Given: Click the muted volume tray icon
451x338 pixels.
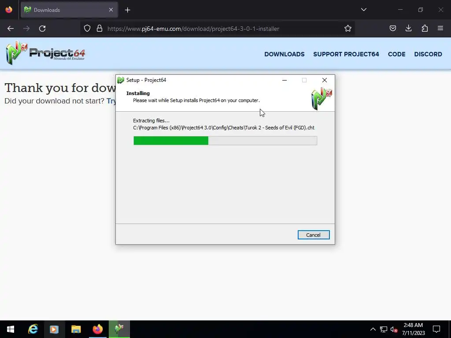Looking at the screenshot, I should pos(394,329).
